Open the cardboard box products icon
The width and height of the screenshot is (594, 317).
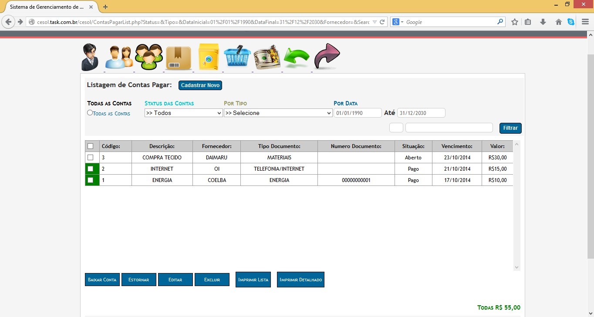pyautogui.click(x=179, y=58)
